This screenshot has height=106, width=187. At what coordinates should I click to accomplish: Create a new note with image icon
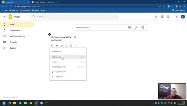click(x=143, y=27)
